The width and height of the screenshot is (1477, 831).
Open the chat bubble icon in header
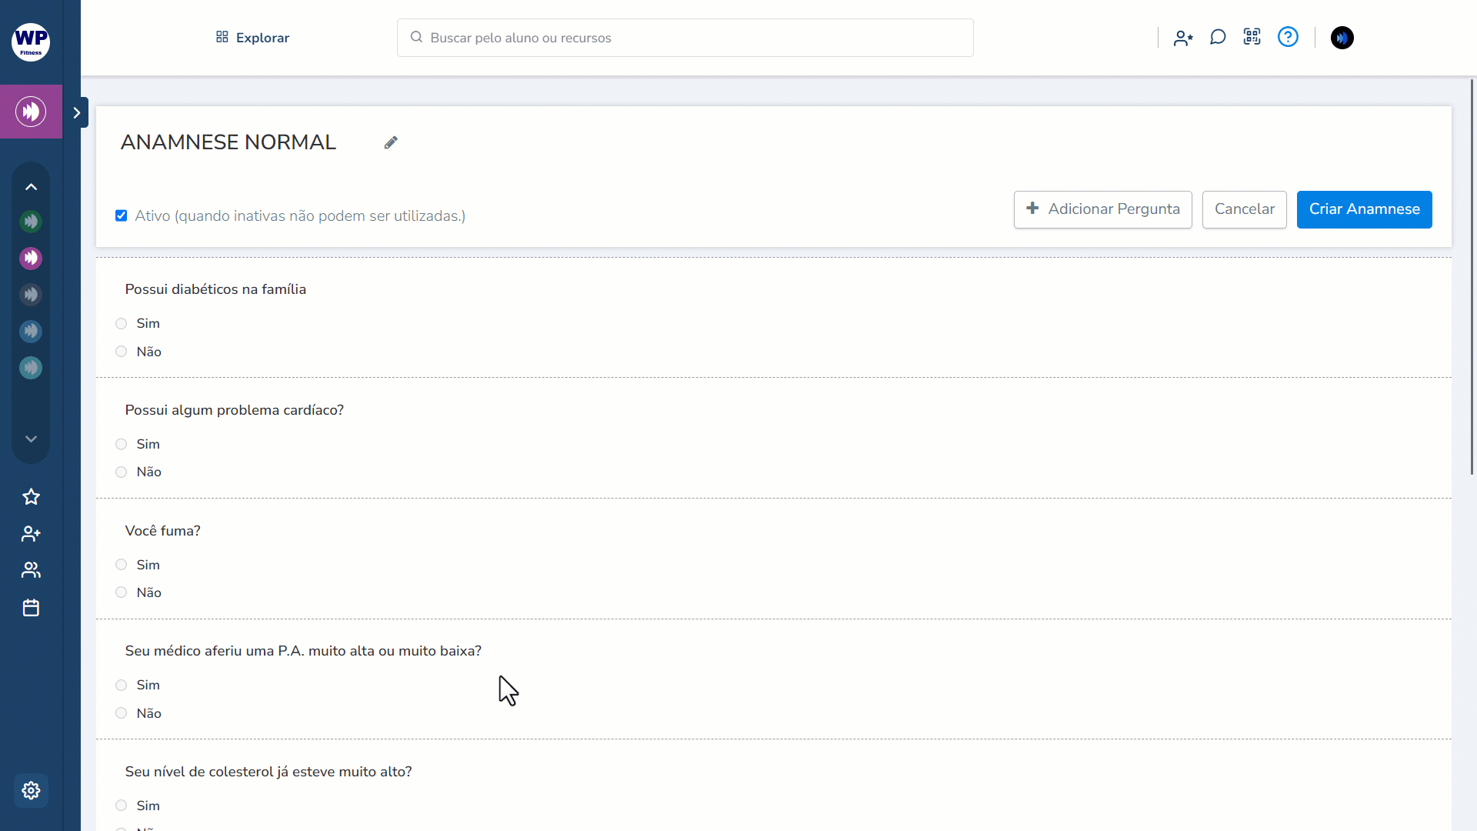tap(1218, 38)
